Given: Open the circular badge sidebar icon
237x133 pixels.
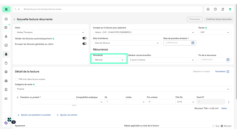Looking at the screenshot, I should pos(6,72).
